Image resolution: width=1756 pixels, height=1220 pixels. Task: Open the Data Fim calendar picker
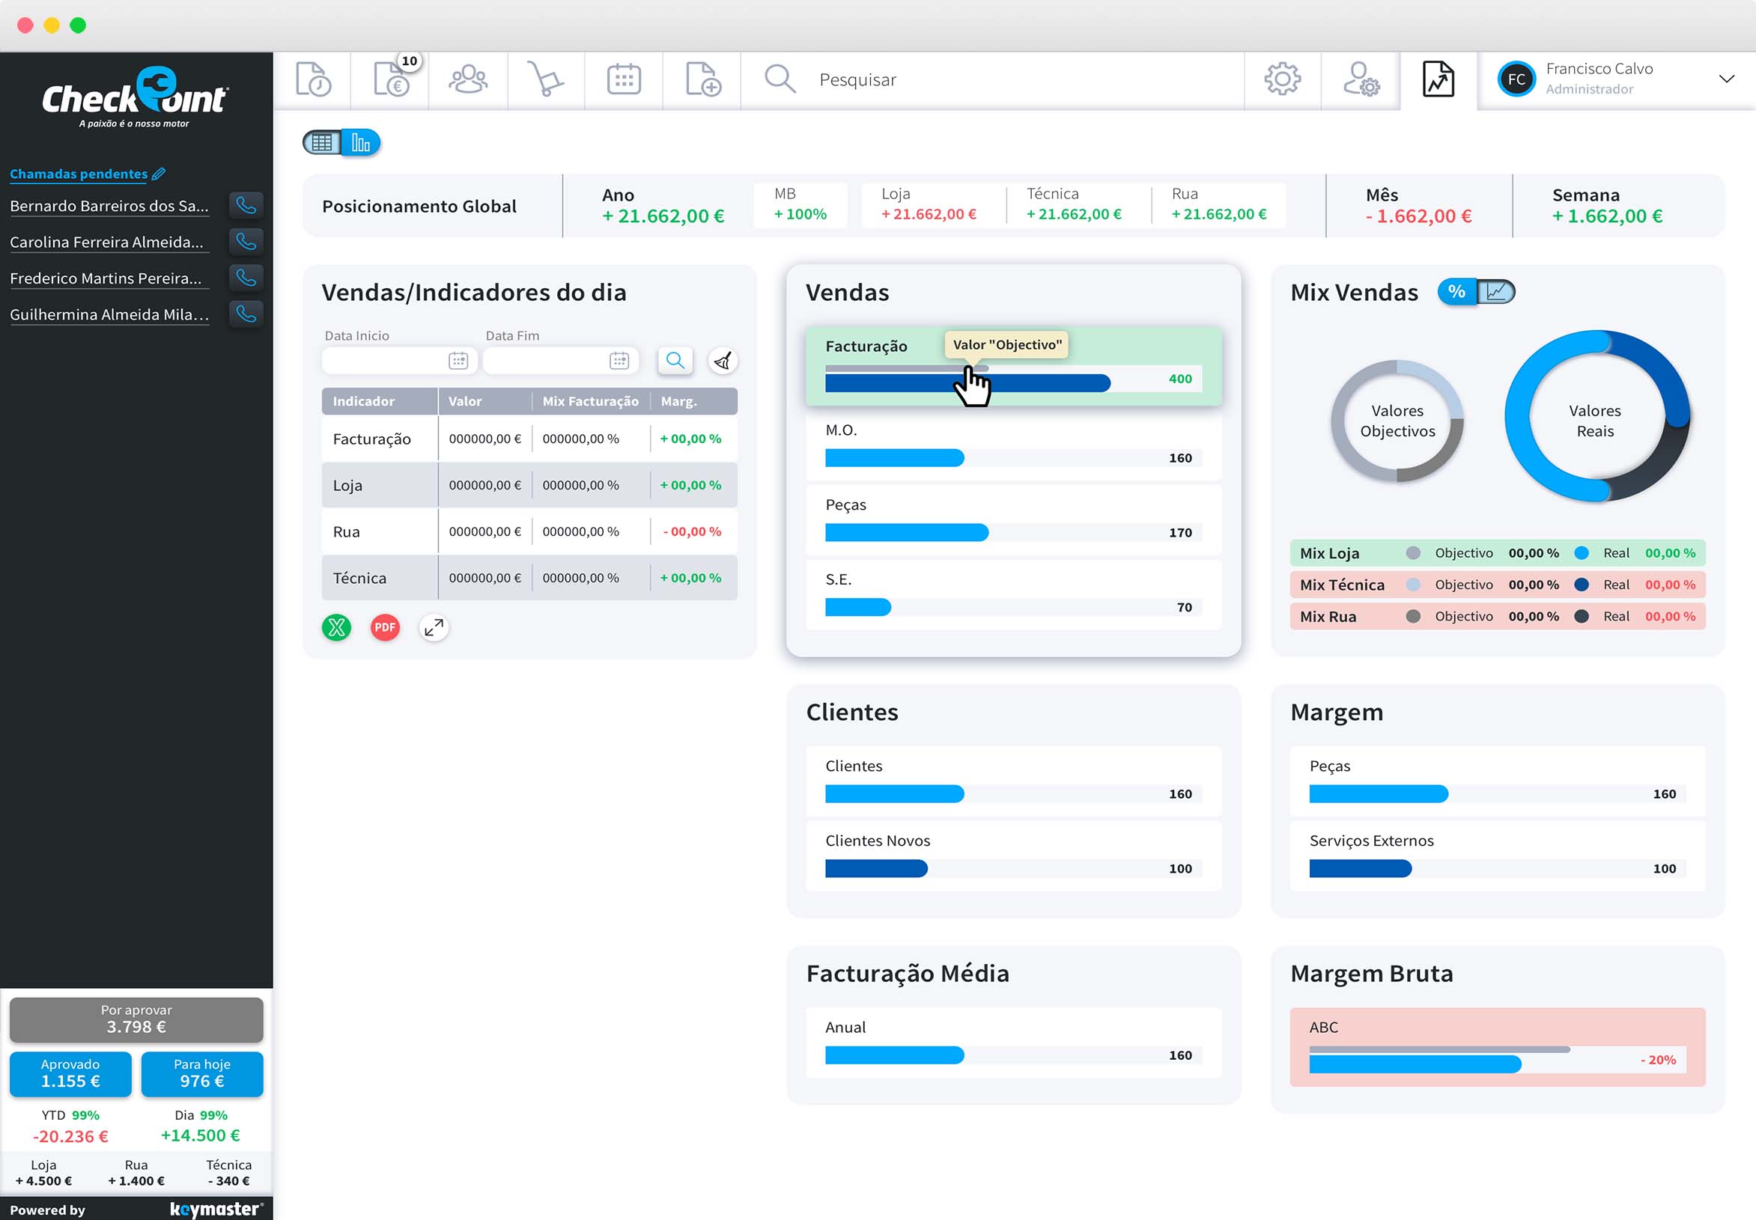(x=619, y=361)
